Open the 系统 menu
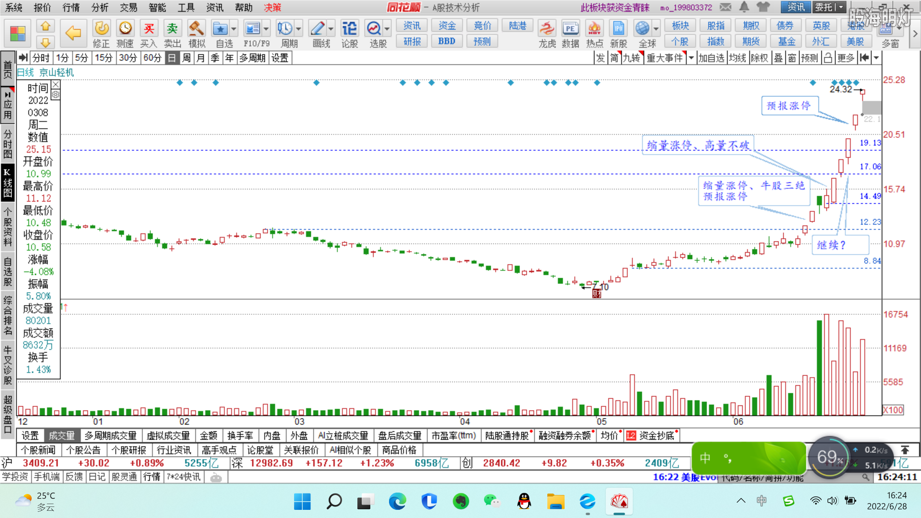This screenshot has height=518, width=921. 13,7
